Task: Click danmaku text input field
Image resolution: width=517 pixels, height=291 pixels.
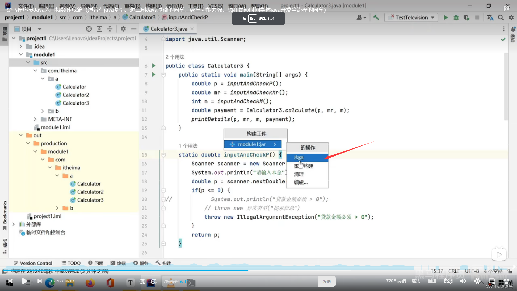Action: coord(240,281)
